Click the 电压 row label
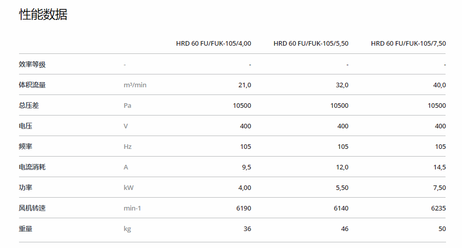 25,126
